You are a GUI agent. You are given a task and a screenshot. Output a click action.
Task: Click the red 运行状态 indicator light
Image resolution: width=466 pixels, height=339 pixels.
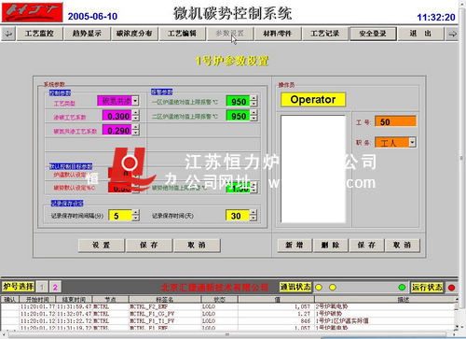451,288
